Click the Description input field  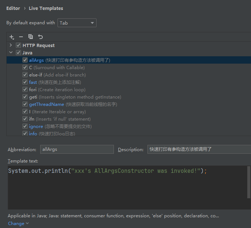pos(199,149)
